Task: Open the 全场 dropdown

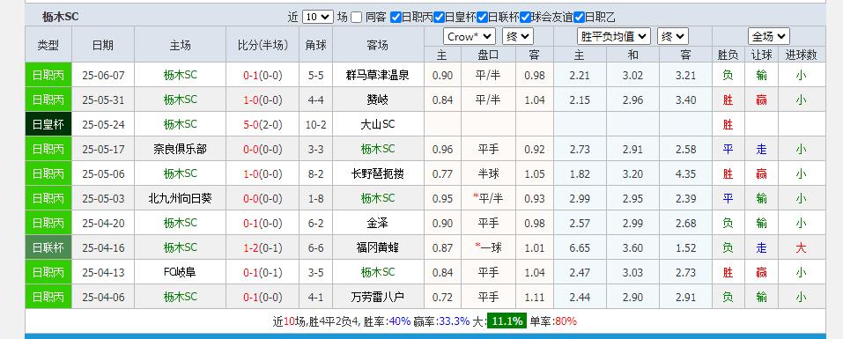Action: (x=769, y=36)
